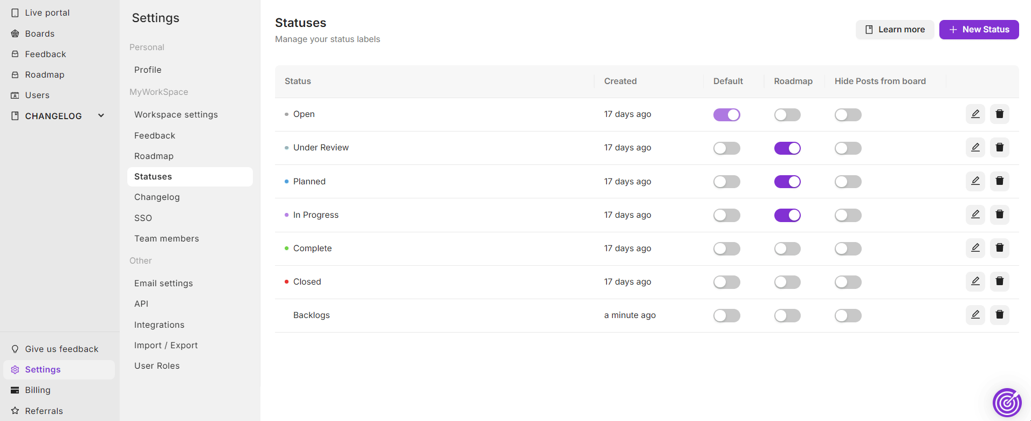1031x421 pixels.
Task: Disable Roadmap toggle for Under Review
Action: pyautogui.click(x=787, y=148)
